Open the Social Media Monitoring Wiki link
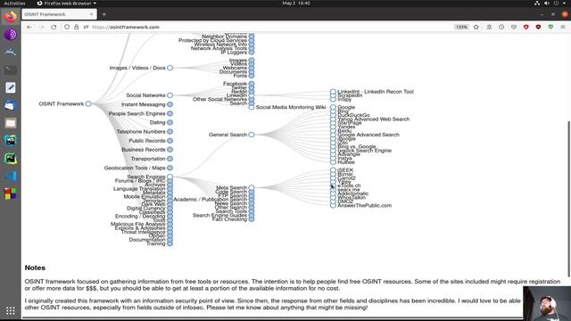 [x=291, y=107]
